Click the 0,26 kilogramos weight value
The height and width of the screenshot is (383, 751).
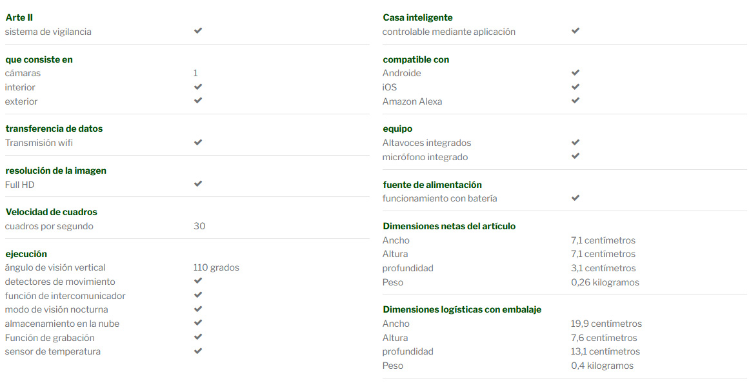[605, 282]
